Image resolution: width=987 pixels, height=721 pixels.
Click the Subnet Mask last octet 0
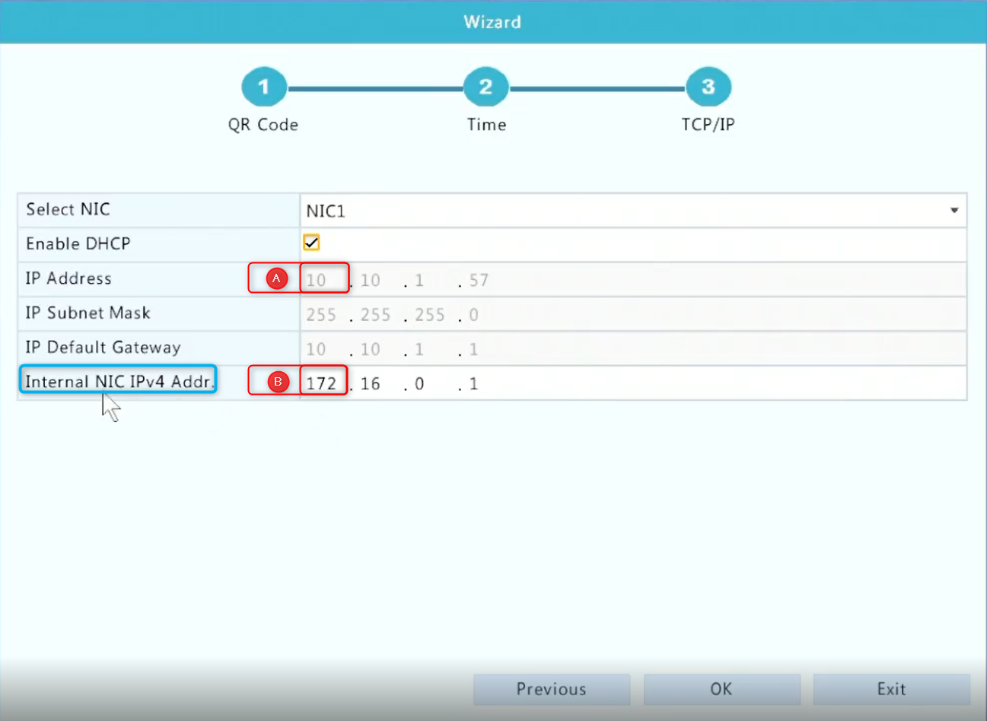473,315
